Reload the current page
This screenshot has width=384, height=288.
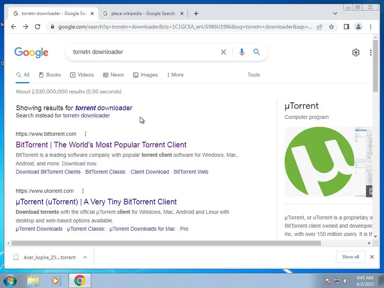pos(37,27)
